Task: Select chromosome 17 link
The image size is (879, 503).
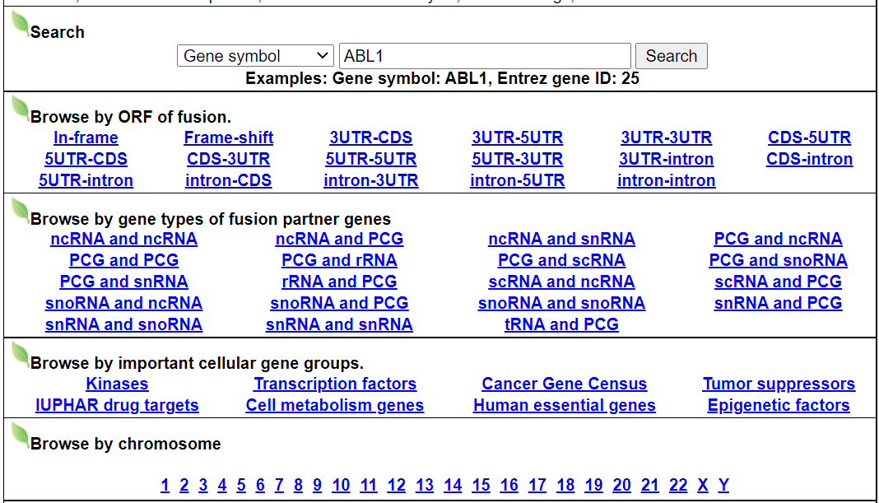Action: tap(537, 485)
